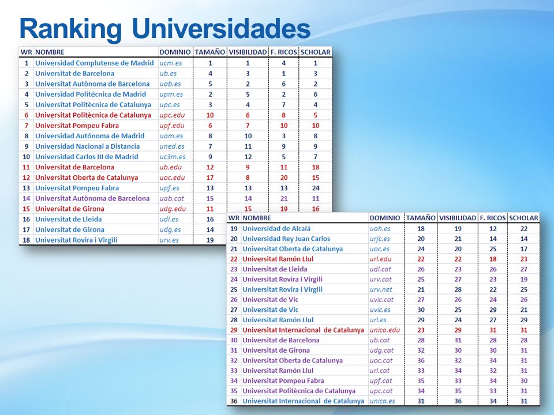Click the red domain 'unica.edu'
This screenshot has width=554, height=415.
[x=385, y=330]
